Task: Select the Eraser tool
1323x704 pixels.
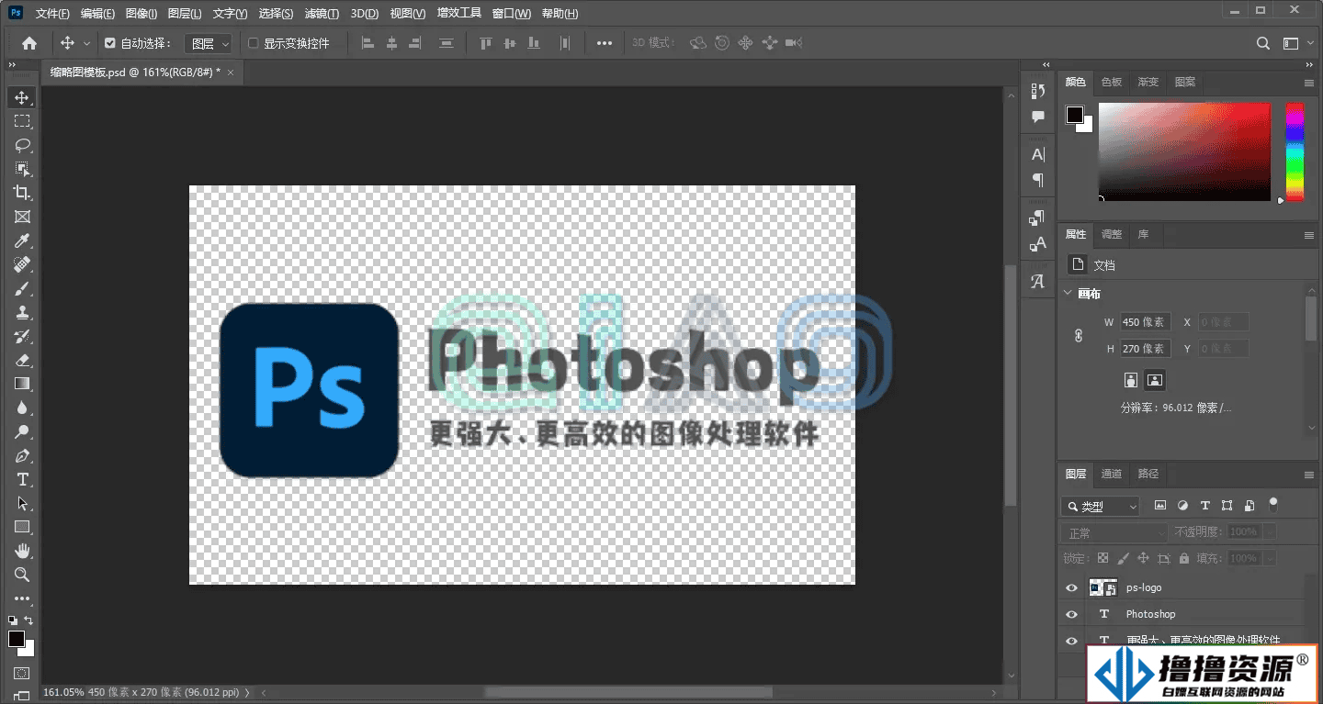Action: pyautogui.click(x=22, y=360)
